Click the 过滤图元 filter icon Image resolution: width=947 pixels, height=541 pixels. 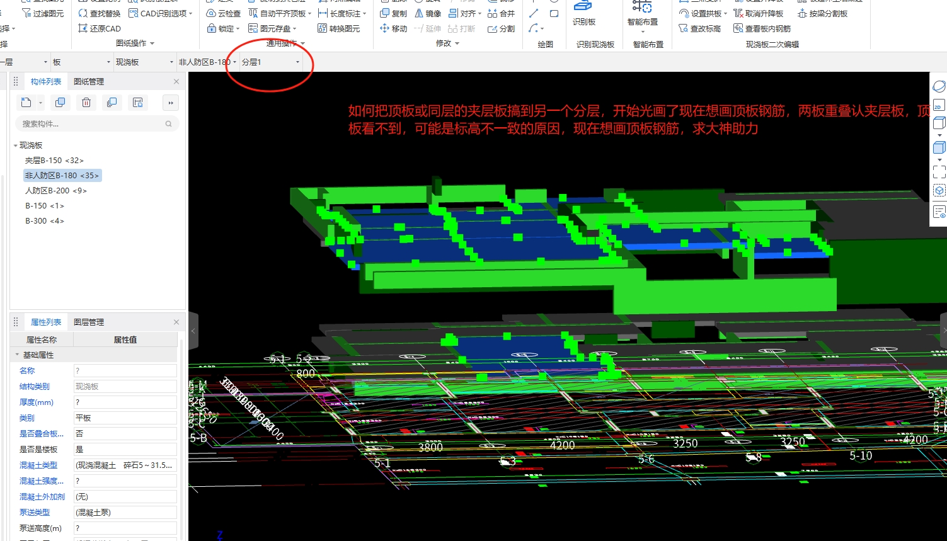coord(26,13)
